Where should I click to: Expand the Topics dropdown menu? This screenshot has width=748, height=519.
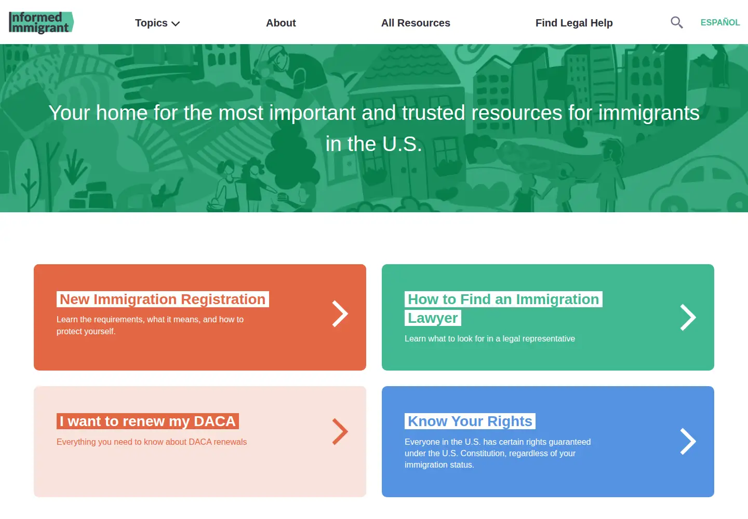pyautogui.click(x=157, y=23)
